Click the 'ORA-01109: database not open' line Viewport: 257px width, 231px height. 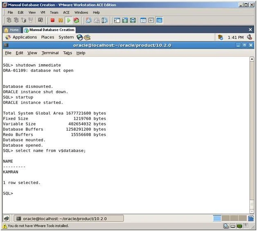(x=38, y=71)
